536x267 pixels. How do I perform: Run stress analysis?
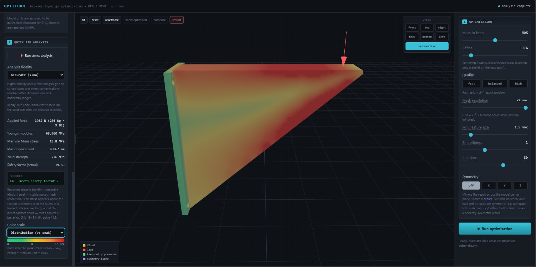pos(36,56)
